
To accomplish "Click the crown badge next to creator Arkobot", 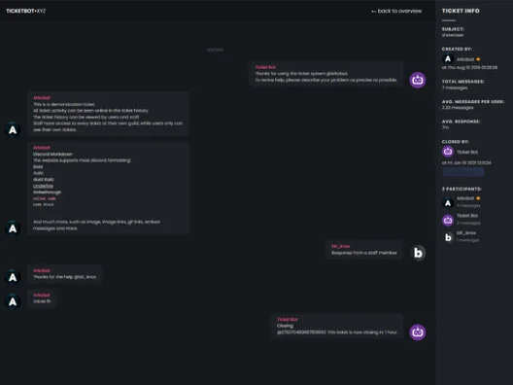I will click(x=478, y=59).
